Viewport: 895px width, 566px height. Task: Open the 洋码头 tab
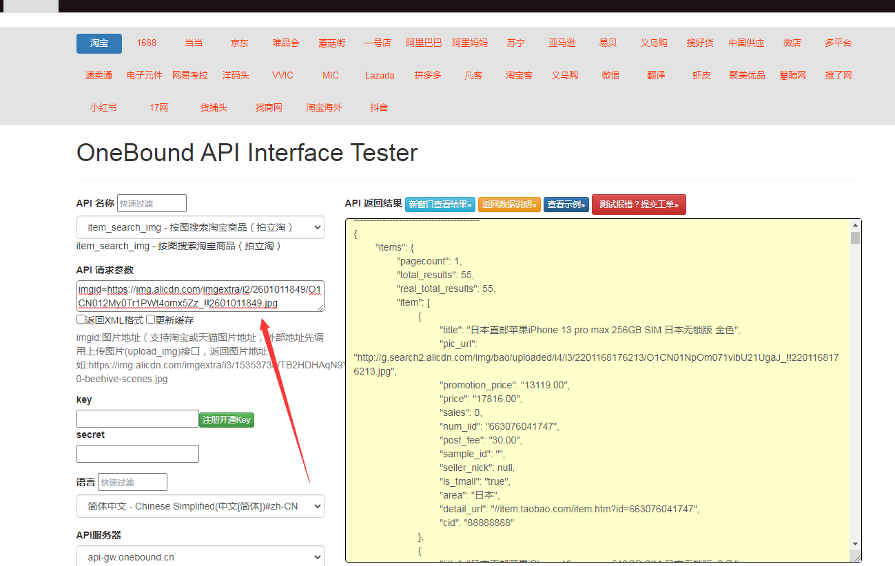tap(236, 75)
